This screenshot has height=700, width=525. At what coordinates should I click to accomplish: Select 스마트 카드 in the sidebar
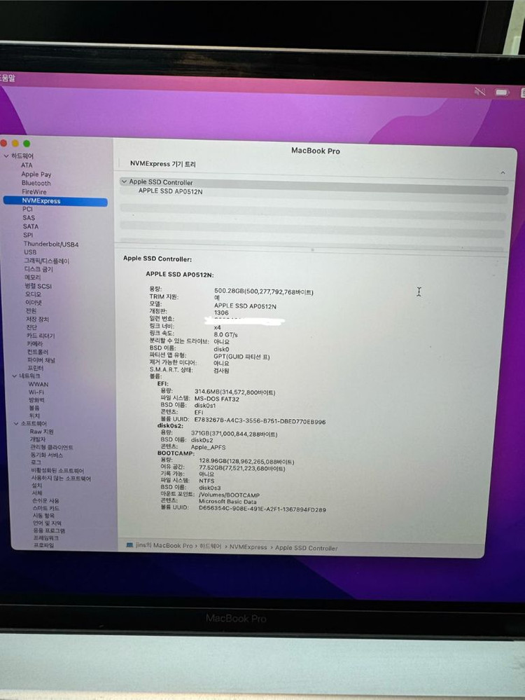click(46, 508)
